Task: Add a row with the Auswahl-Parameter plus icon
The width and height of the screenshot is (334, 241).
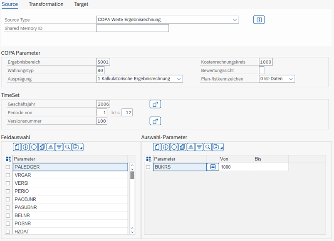Action: click(166, 147)
